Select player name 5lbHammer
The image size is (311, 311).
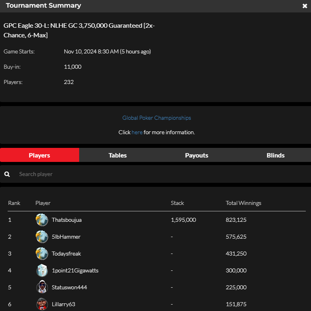click(66, 237)
